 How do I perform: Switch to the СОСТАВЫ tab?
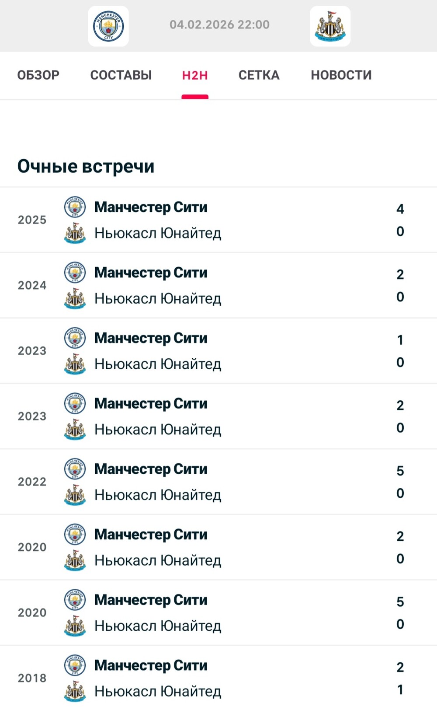[121, 75]
